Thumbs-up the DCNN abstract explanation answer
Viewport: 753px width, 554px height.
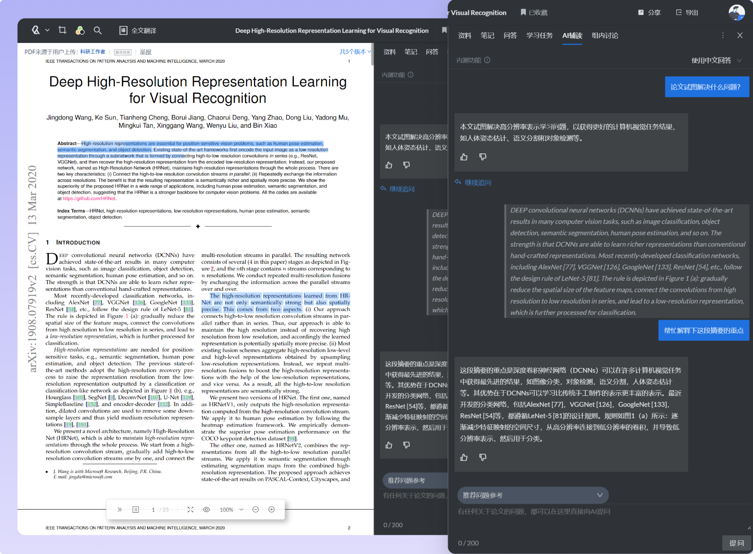[464, 457]
